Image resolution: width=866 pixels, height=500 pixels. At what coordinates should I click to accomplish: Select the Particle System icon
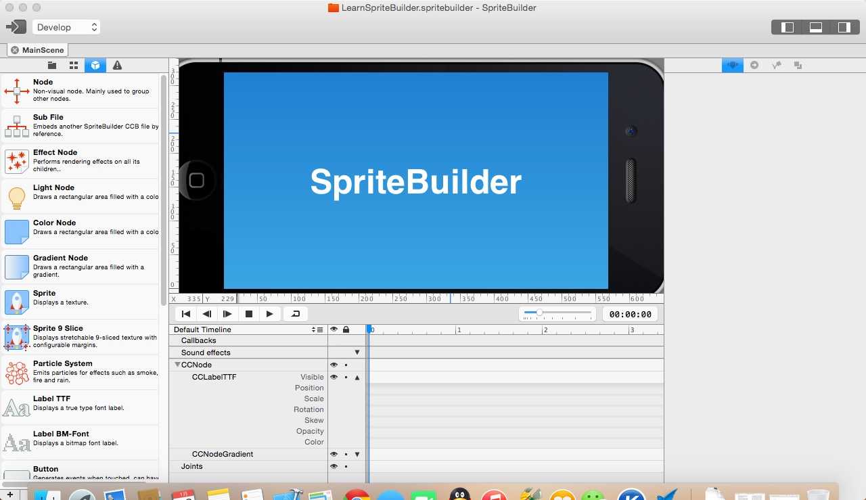tap(16, 372)
